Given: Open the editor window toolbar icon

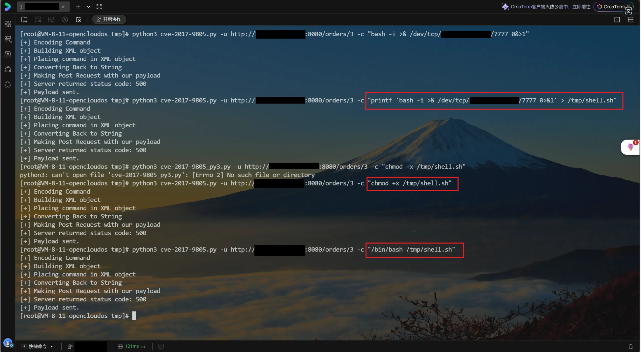Looking at the screenshot, I should tap(38, 19).
